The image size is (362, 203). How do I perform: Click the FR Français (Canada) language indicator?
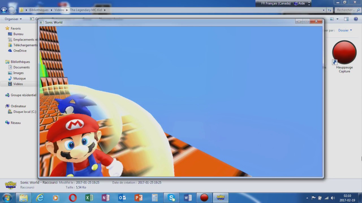click(276, 4)
